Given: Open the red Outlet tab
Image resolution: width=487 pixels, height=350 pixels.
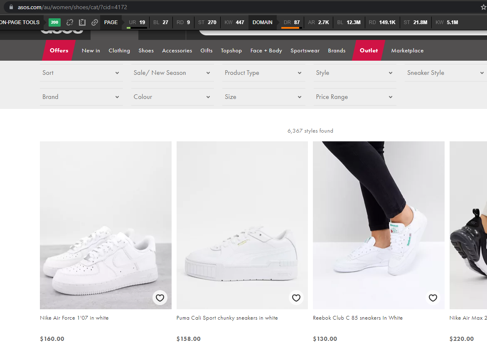Looking at the screenshot, I should tap(369, 50).
